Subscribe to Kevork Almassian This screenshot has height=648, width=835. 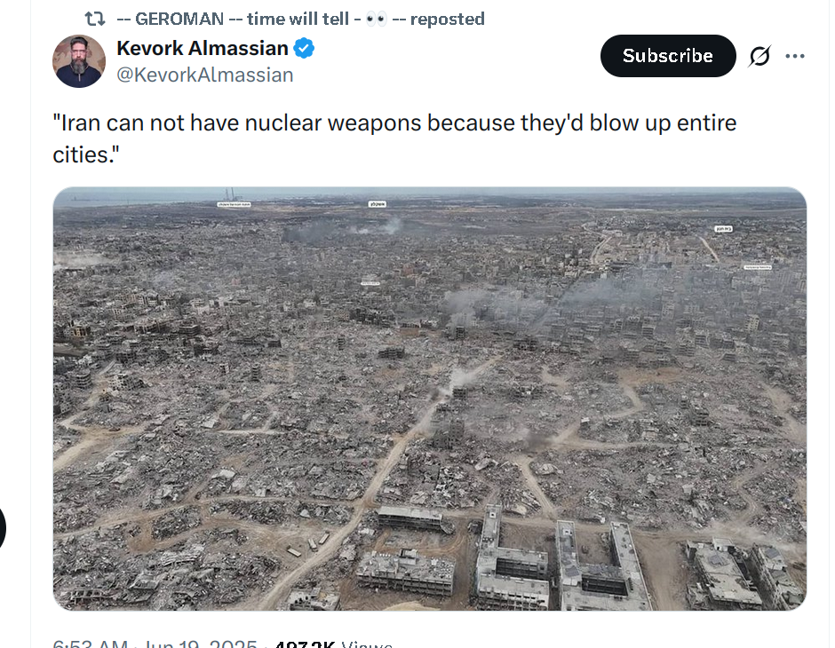click(668, 56)
